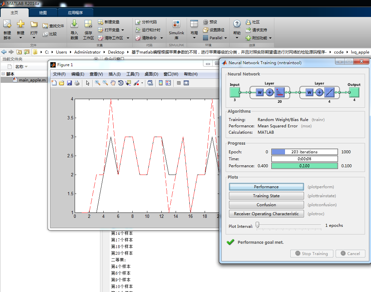Click the hide plot tools icon
This screenshot has width=371, height=292.
[179, 83]
